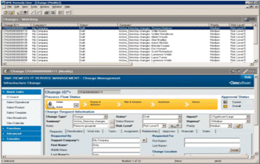Open the Support Company menu button
The height and width of the screenshot is (164, 260).
pos(144,140)
